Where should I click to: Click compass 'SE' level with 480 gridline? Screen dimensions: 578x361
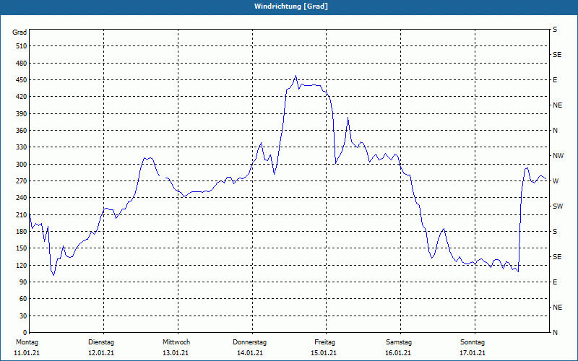557,55
